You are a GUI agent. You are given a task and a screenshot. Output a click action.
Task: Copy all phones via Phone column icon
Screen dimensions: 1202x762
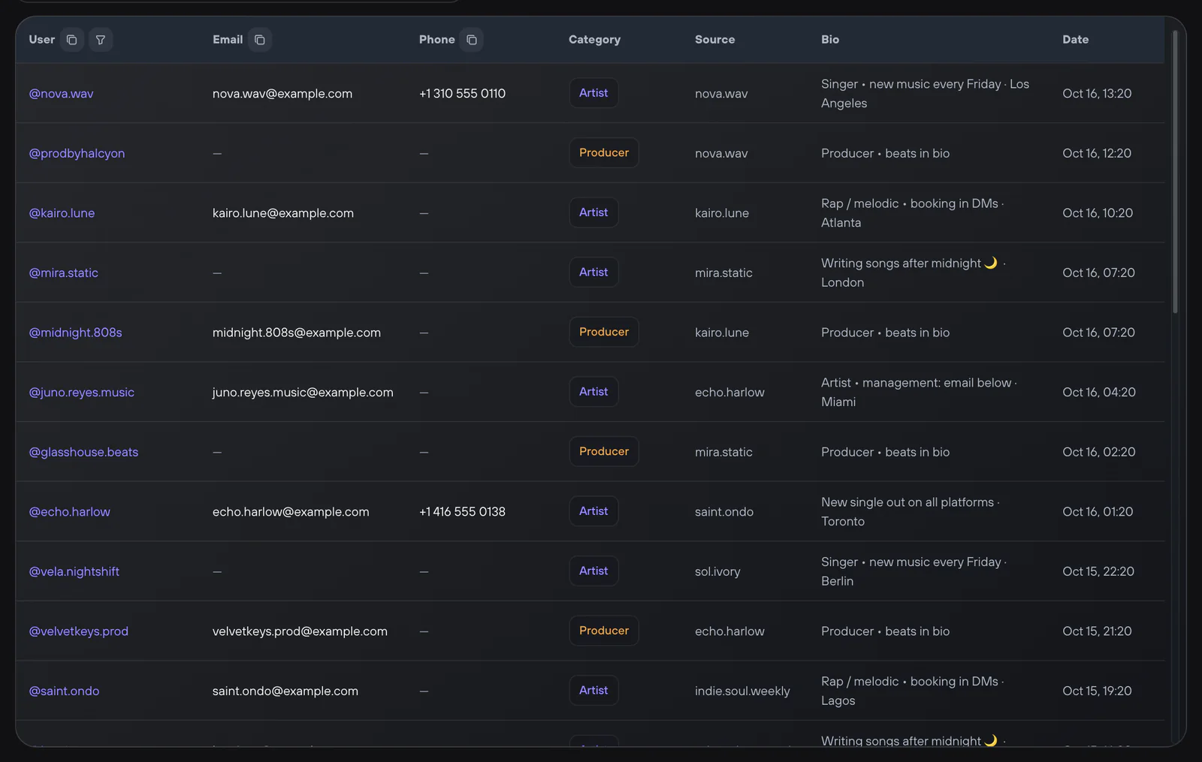472,40
